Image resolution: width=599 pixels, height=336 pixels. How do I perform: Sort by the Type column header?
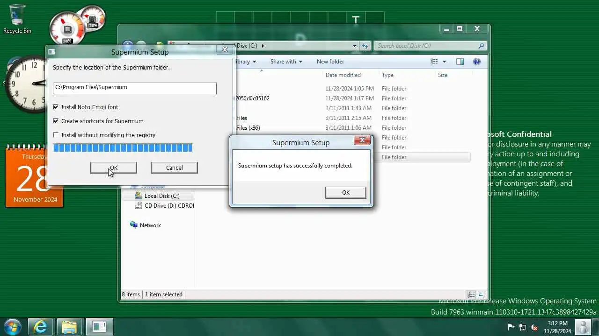(x=387, y=75)
